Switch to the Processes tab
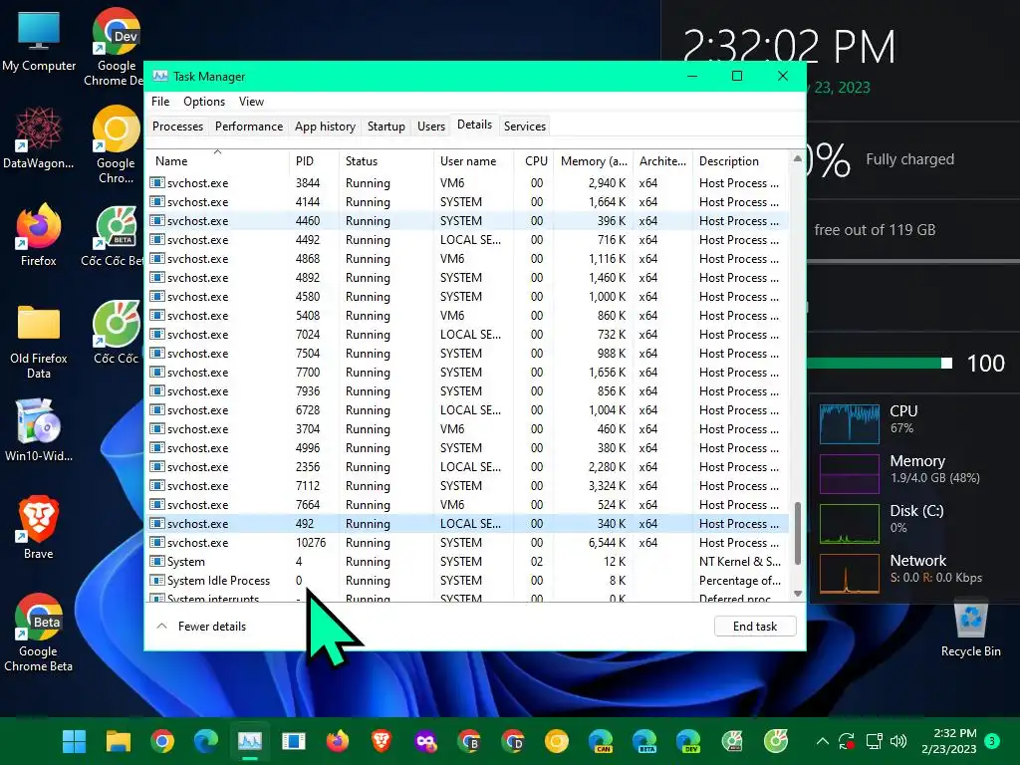 [x=177, y=127]
